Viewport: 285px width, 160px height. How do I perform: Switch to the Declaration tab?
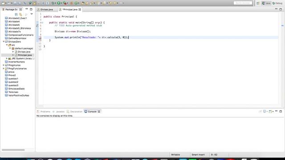74,112
